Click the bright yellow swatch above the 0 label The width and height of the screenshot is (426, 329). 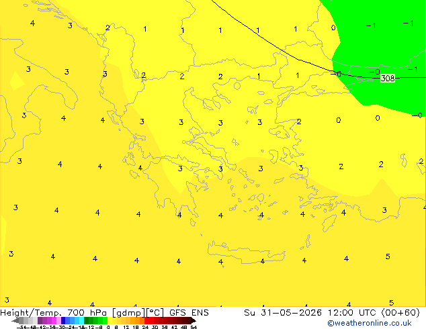click(x=110, y=320)
